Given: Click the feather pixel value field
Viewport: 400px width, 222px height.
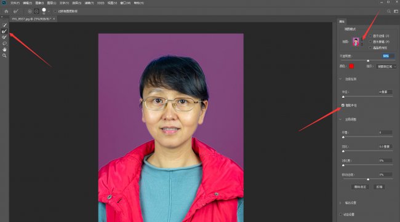Looking at the screenshot, I should [x=385, y=146].
